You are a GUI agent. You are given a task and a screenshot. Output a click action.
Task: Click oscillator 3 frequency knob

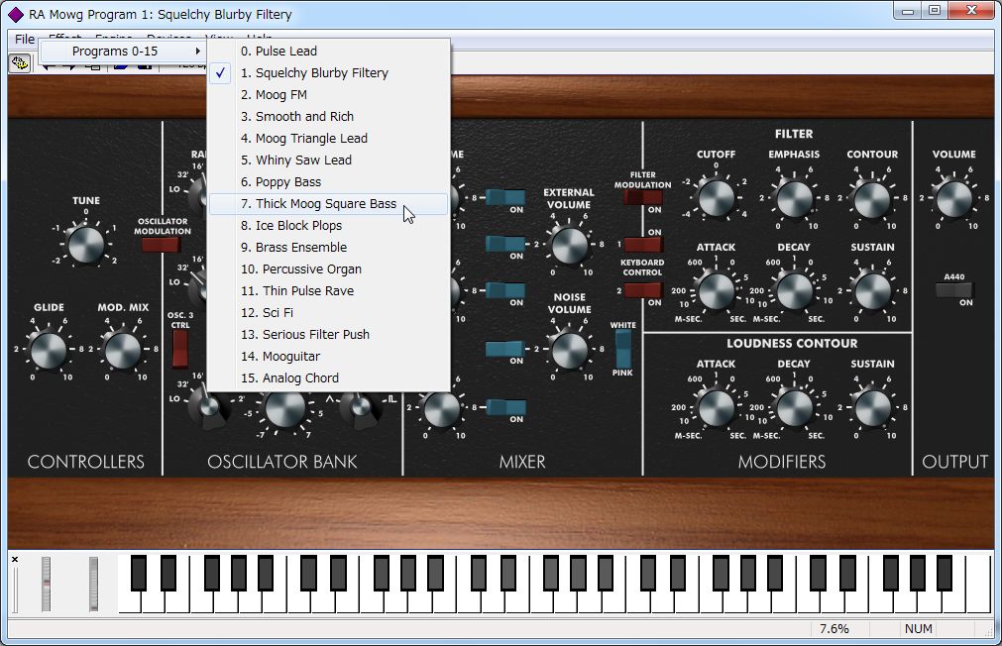(285, 409)
